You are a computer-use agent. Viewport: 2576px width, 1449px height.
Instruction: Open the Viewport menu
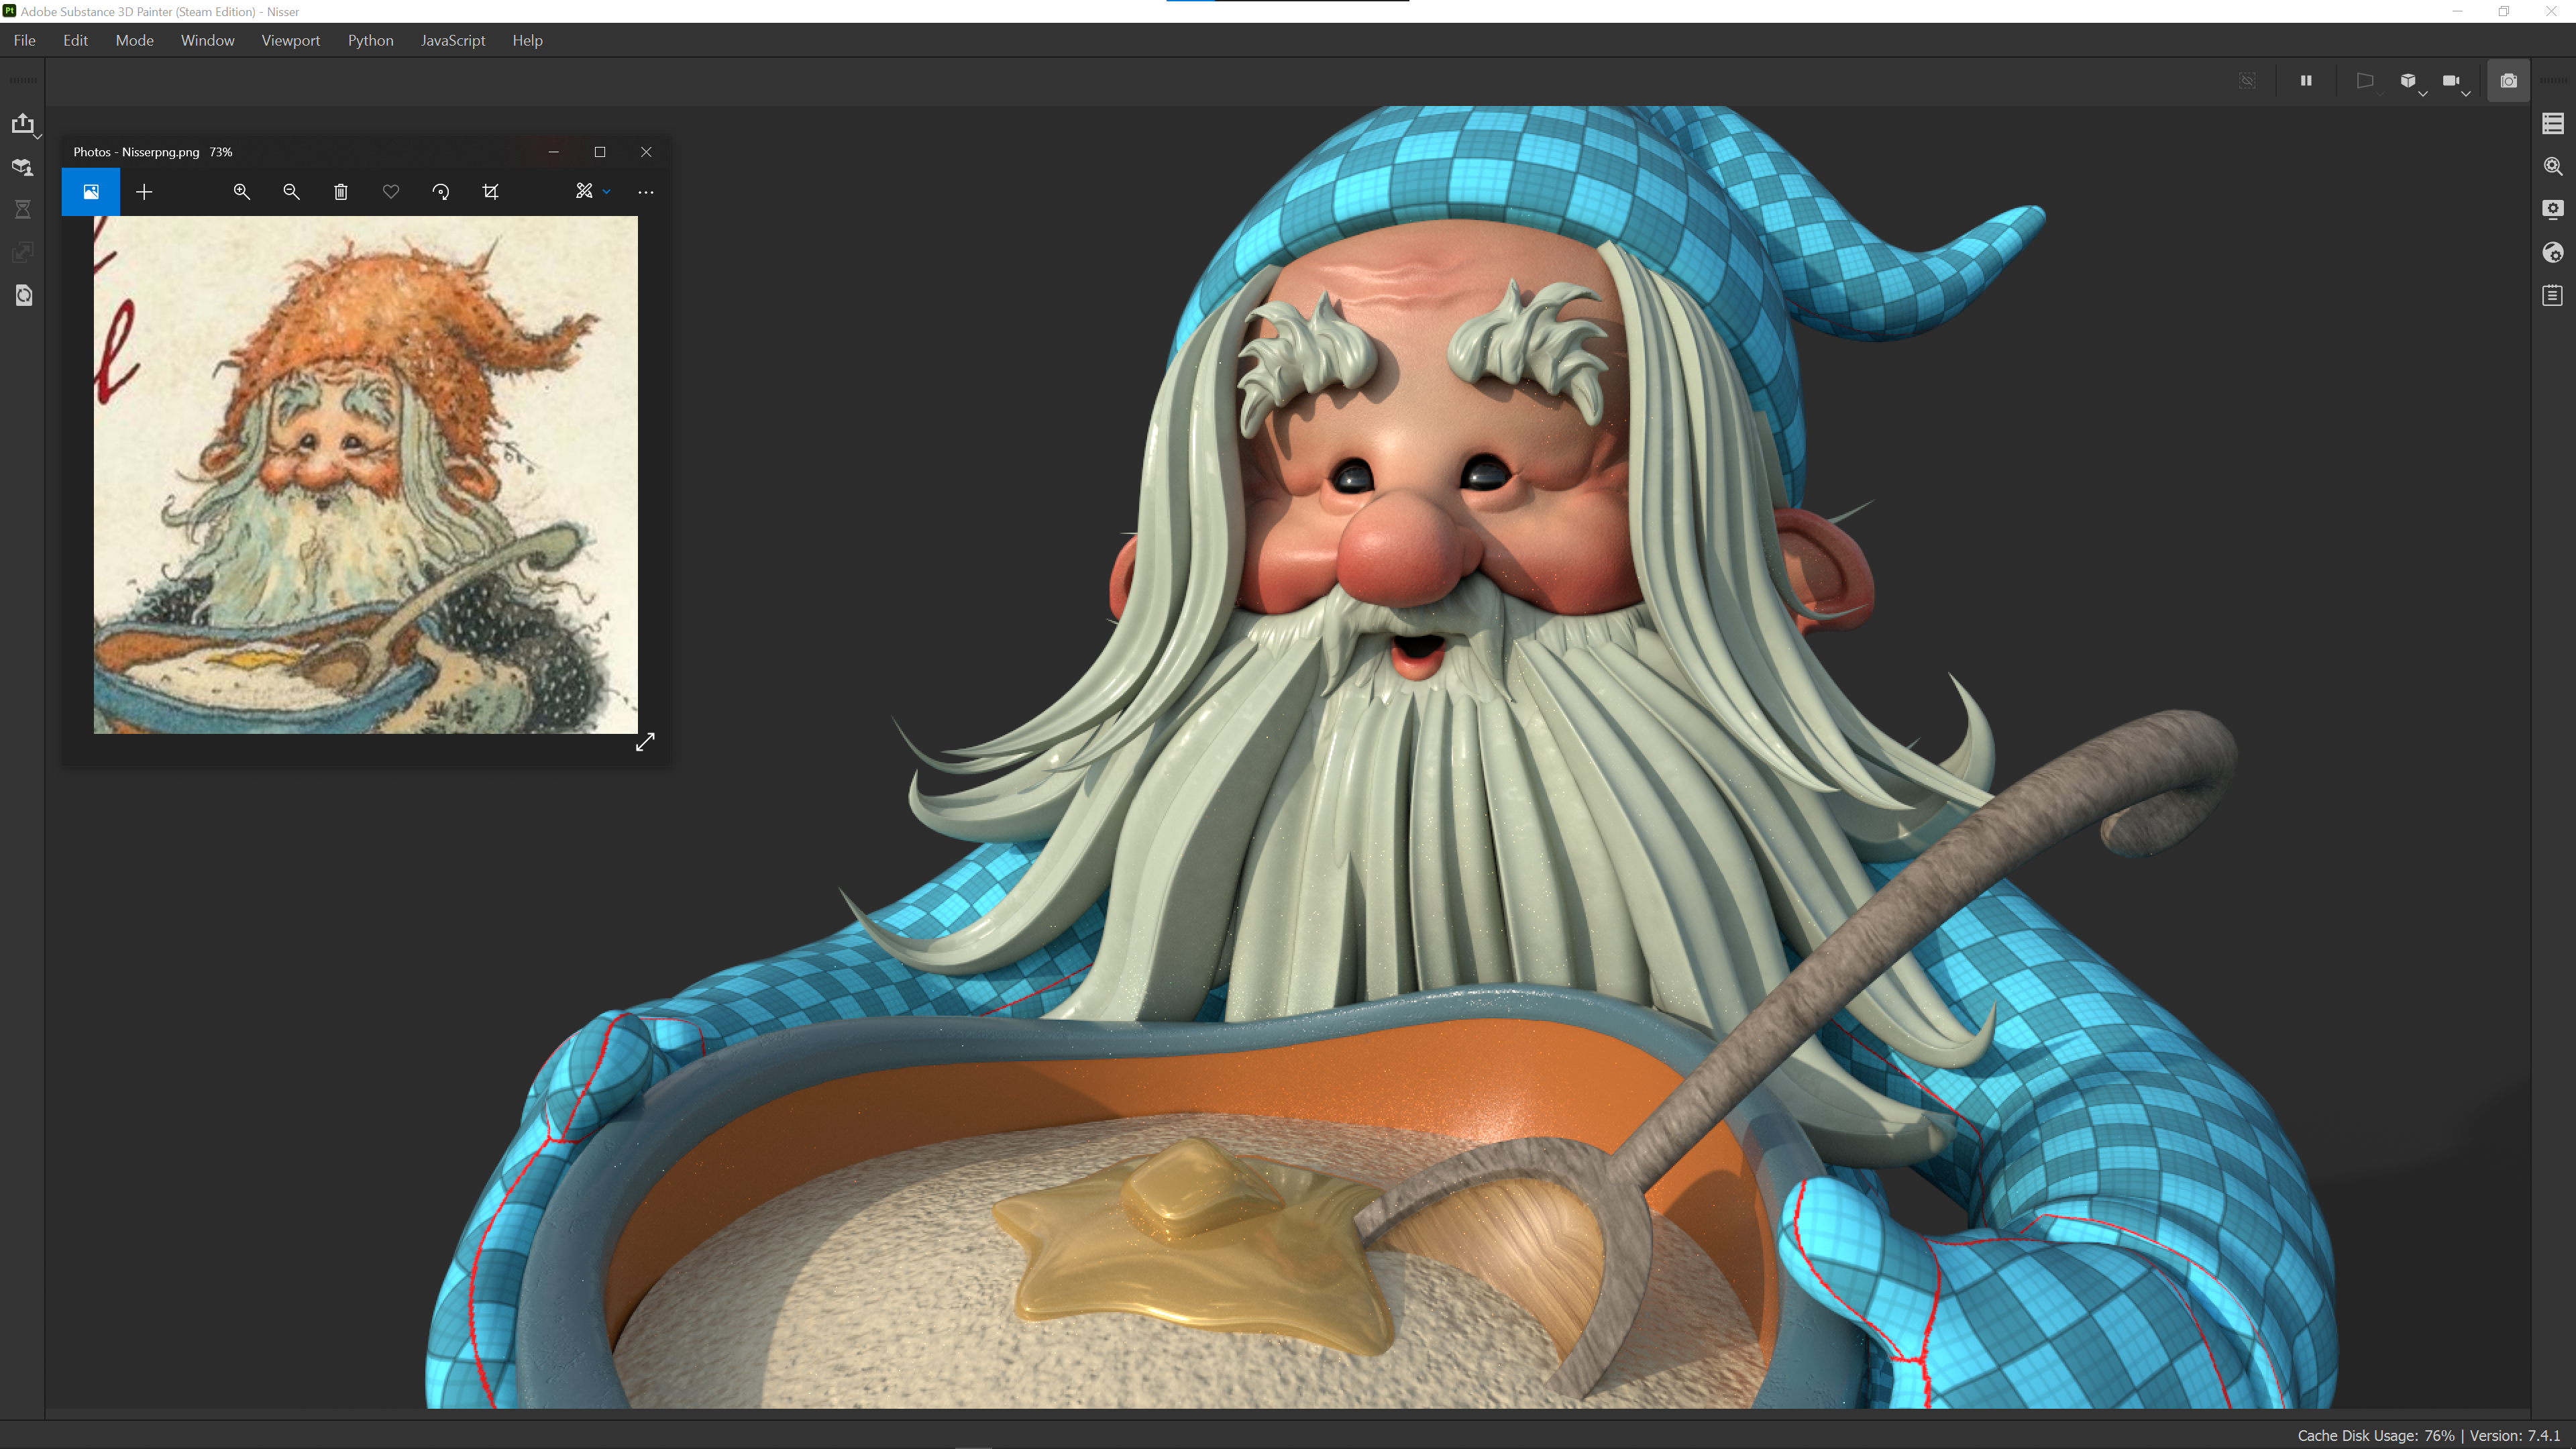[x=290, y=40]
